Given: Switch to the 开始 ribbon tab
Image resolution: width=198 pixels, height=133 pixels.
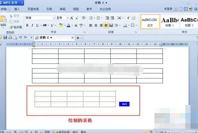Looking at the screenshot, I should [4, 9].
